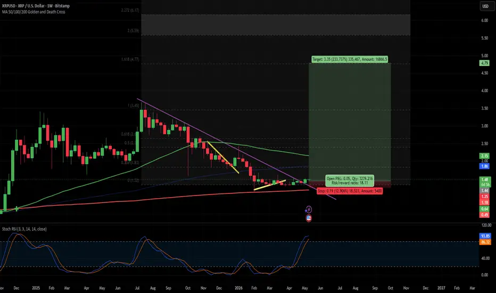Click the red 1.18 price label
The height and width of the screenshot is (293, 496).
click(485, 203)
